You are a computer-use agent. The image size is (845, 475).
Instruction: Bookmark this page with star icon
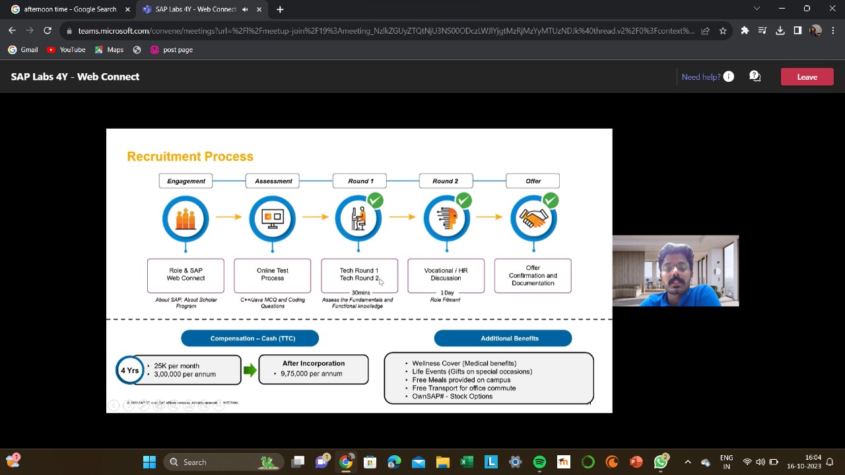coord(723,30)
